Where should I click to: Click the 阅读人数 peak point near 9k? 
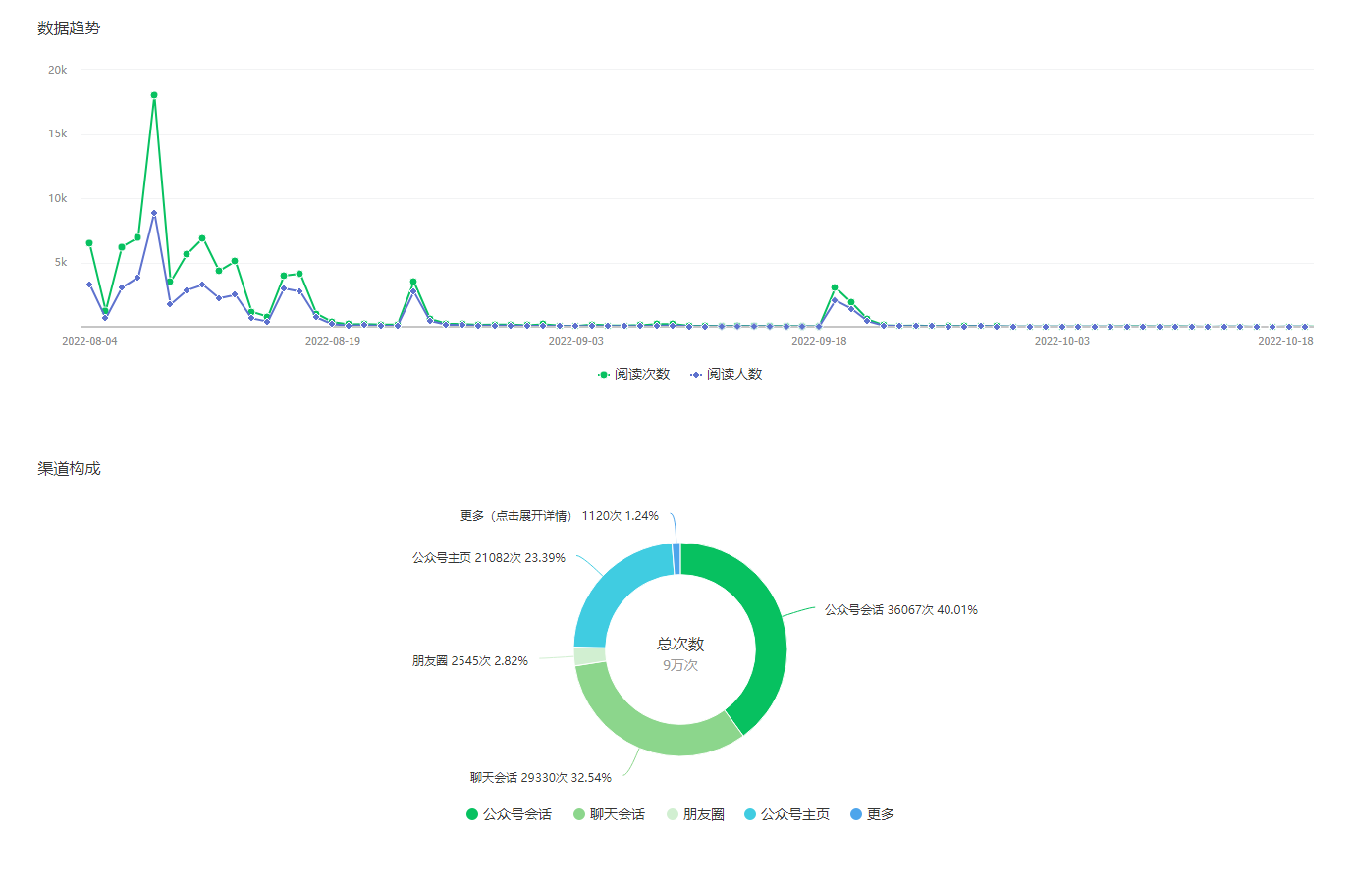coord(154,213)
